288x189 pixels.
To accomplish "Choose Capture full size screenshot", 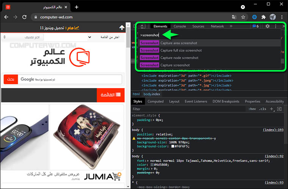I will coord(210,50).
